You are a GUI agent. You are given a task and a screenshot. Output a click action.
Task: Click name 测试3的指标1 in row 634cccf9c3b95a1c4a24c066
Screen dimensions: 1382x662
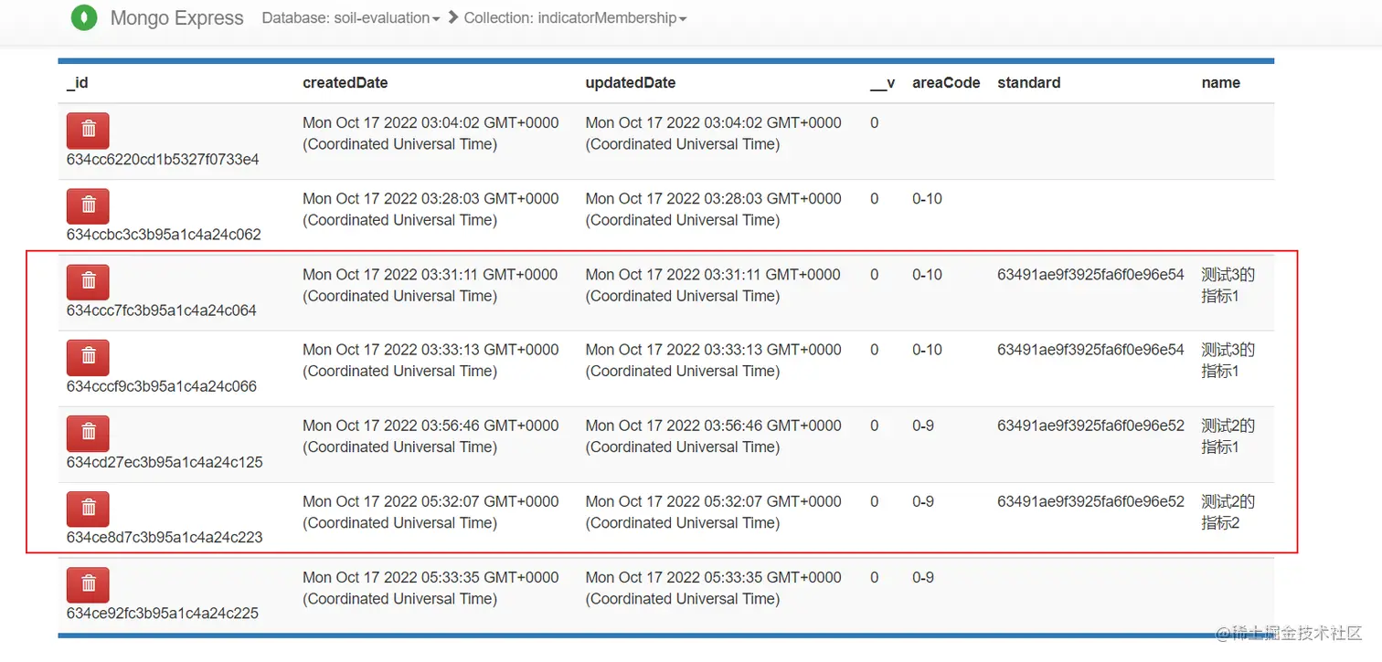tap(1228, 360)
